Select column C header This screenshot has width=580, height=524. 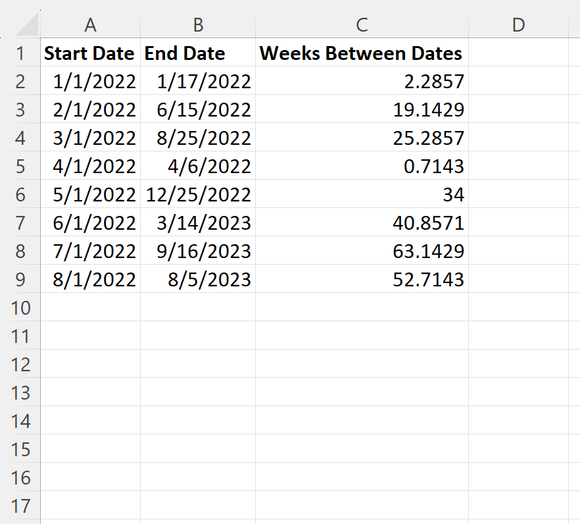click(362, 26)
